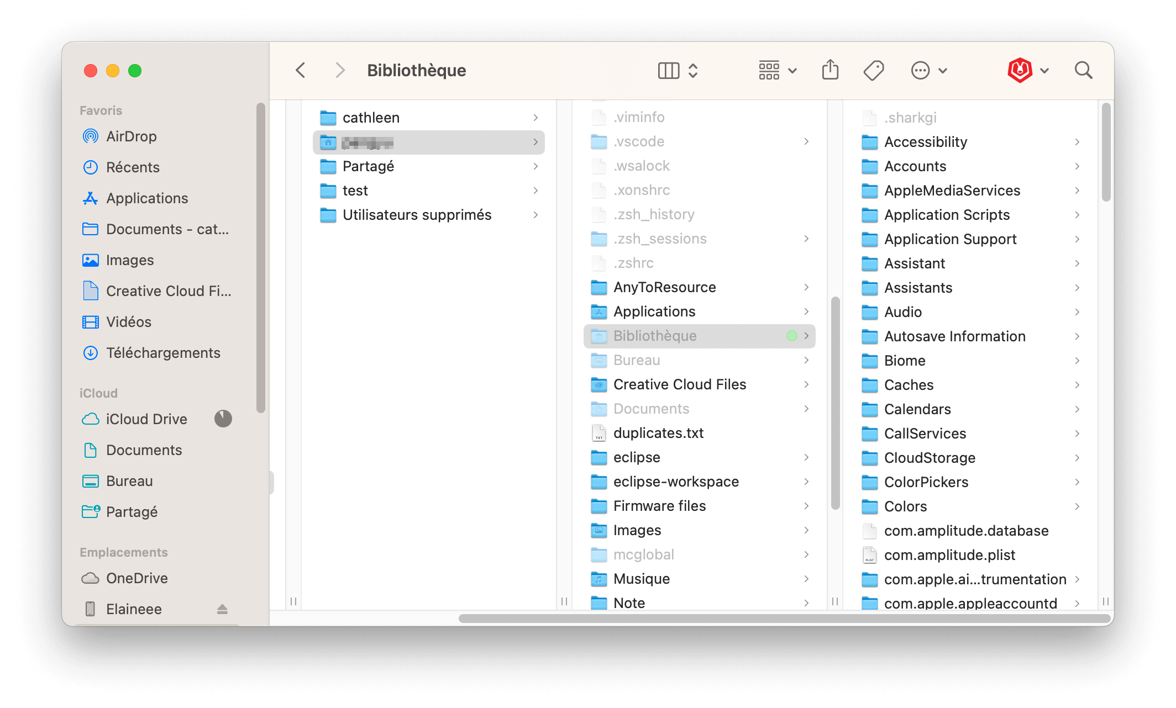1176x708 pixels.
Task: Select the Accessibility folder
Action: click(x=970, y=142)
